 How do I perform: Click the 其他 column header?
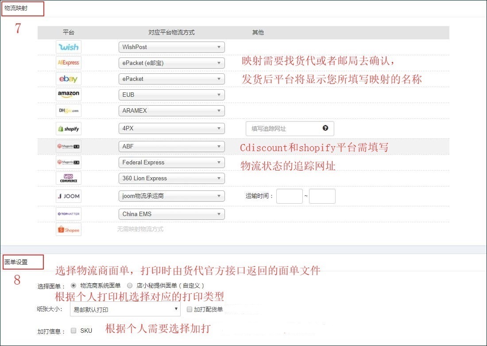258,32
